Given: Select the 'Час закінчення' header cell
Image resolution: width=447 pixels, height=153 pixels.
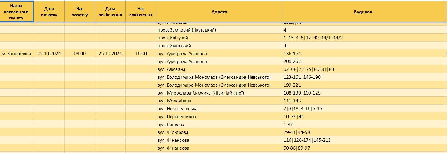Looking at the screenshot, I should (141, 12).
